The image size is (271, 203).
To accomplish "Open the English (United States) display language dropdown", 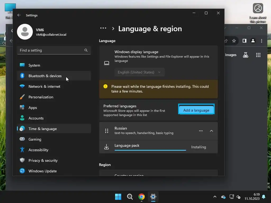I will tap(139, 72).
